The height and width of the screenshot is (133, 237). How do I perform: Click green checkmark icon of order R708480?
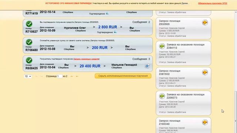(x=29, y=42)
